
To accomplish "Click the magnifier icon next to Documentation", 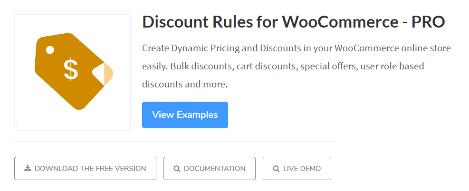I will [177, 169].
